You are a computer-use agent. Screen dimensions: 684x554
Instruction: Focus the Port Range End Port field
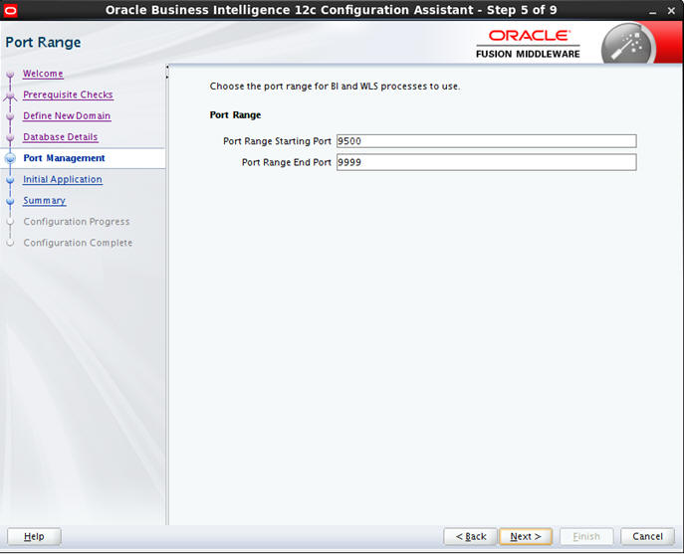487,162
